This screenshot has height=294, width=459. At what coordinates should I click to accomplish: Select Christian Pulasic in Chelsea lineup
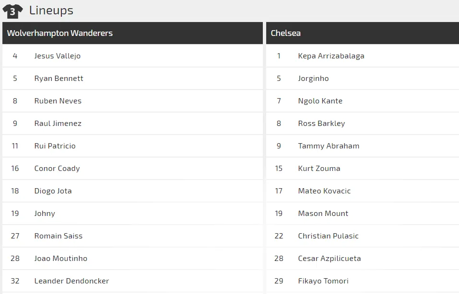[328, 236]
